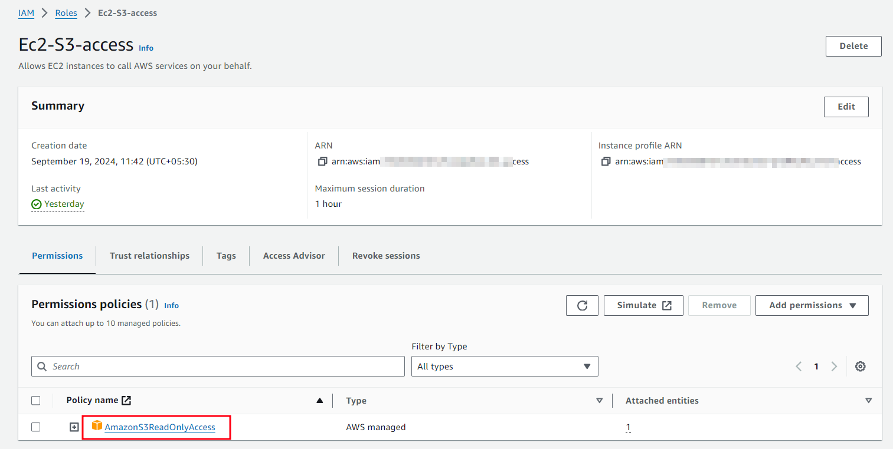The image size is (893, 449).
Task: Click the search magnifier icon
Action: click(42, 367)
